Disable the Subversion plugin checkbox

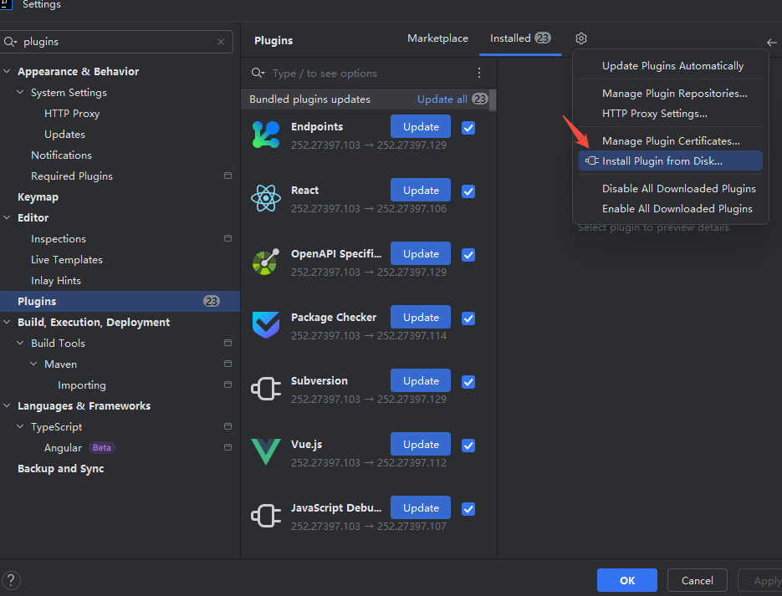point(468,382)
